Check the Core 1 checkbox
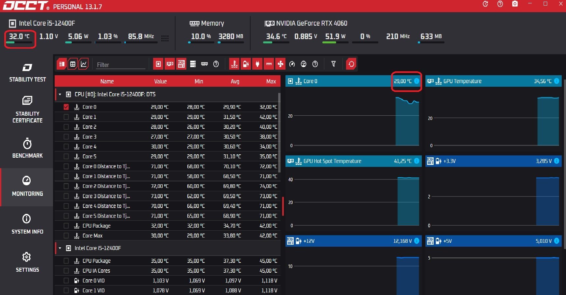The image size is (566, 295). coord(66,117)
